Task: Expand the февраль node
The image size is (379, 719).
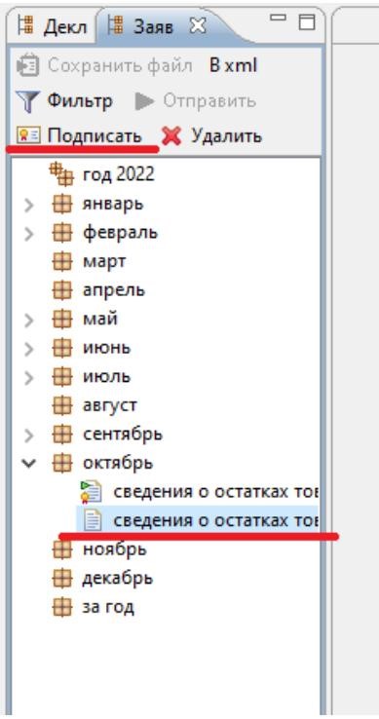Action: tap(28, 234)
